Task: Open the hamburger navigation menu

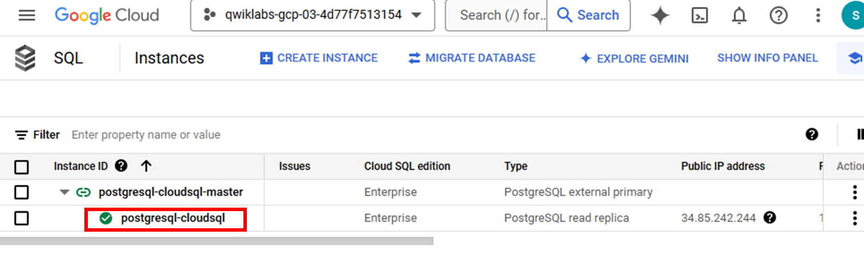Action: click(27, 15)
